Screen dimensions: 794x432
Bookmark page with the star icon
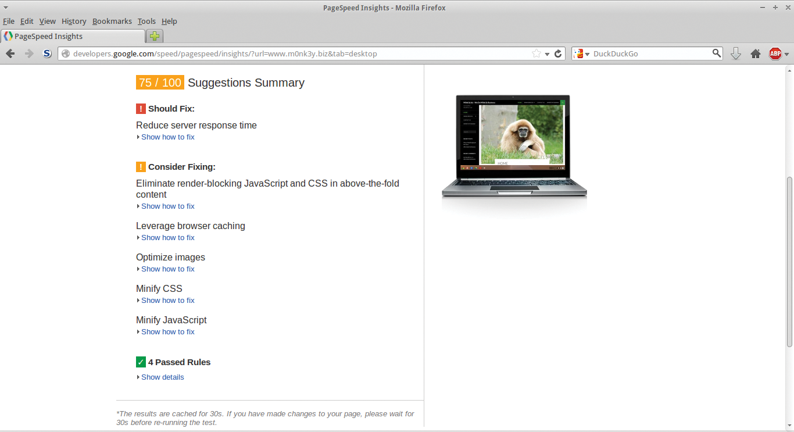(537, 53)
